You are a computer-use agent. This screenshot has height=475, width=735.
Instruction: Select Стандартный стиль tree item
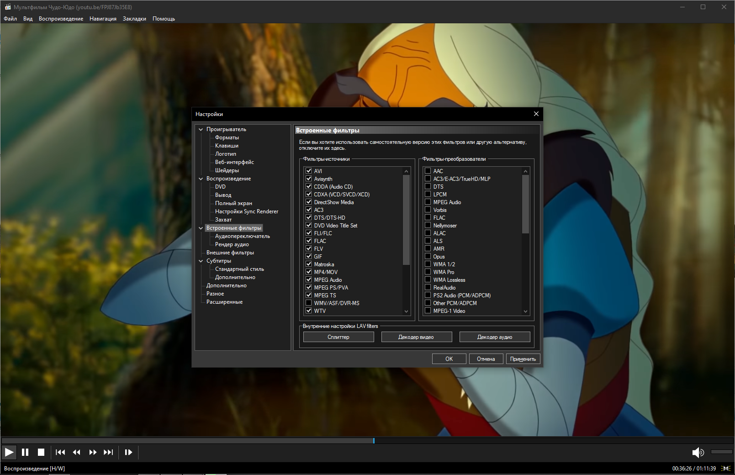[239, 269]
